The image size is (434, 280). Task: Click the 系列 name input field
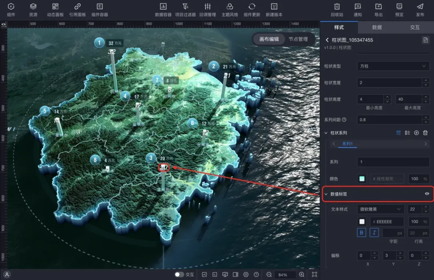[393, 162]
